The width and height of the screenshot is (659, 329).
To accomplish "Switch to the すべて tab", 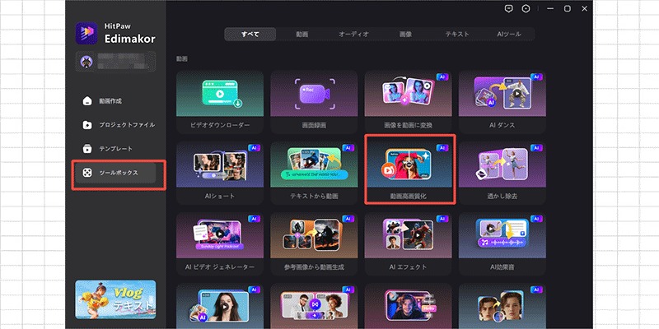I will point(250,35).
